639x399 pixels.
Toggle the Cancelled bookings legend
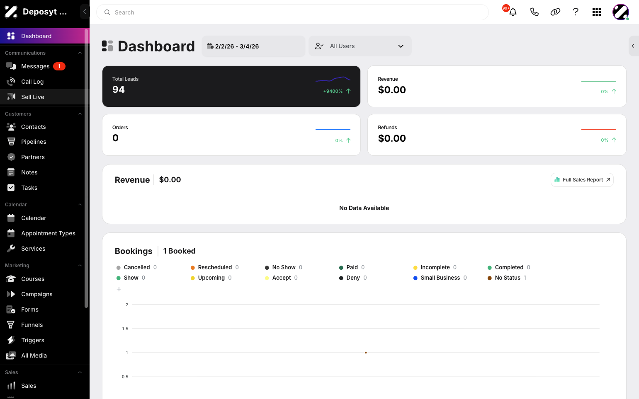(136, 268)
